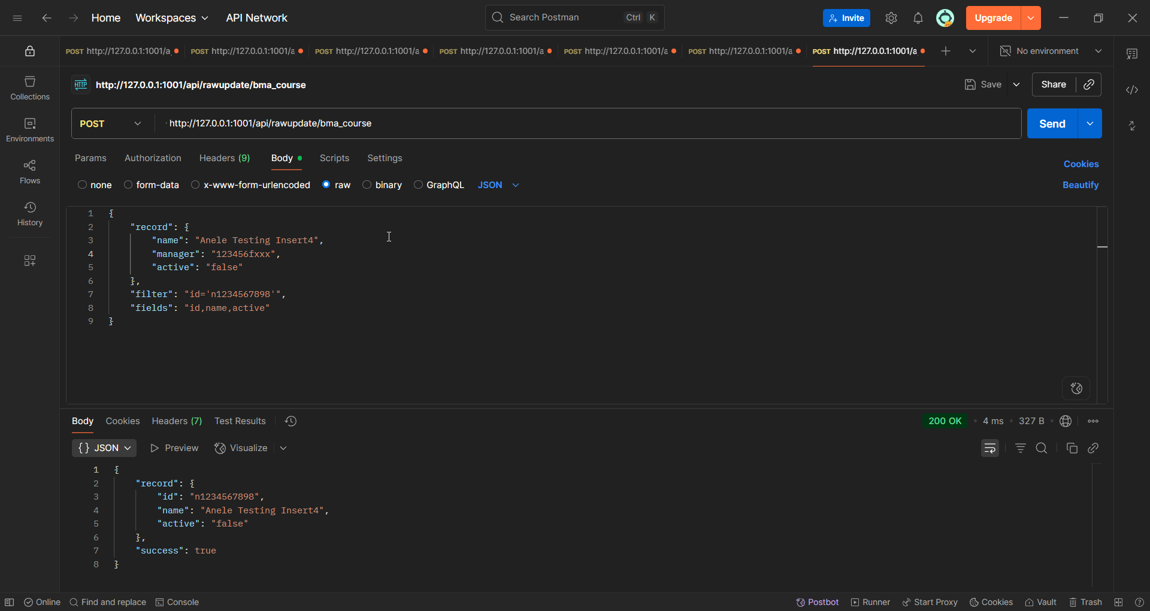Select the raw body type
1150x611 pixels.
(336, 185)
